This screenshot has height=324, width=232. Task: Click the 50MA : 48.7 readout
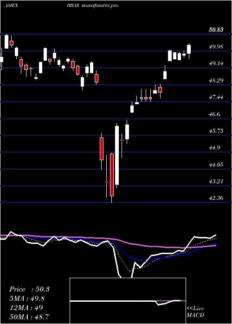(x=29, y=317)
